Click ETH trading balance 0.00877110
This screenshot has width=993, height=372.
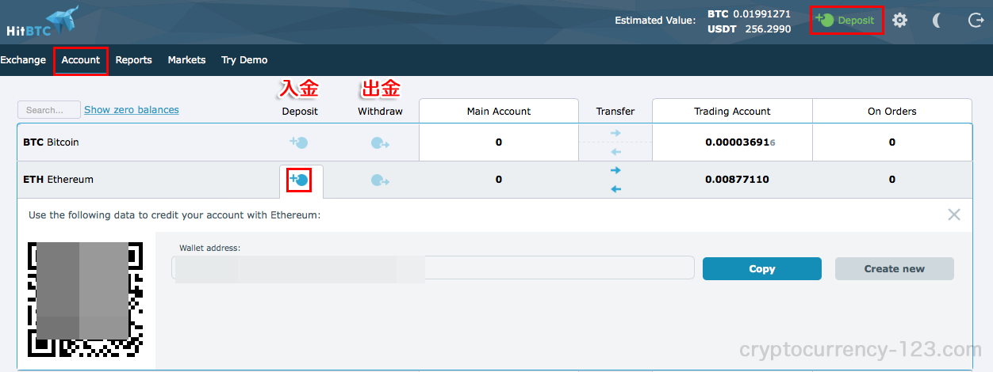tap(737, 180)
